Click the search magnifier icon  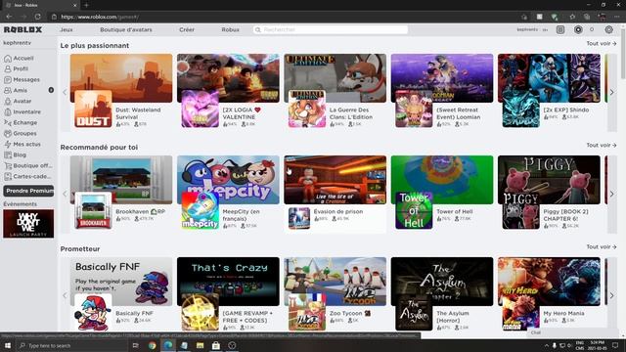click(x=258, y=30)
